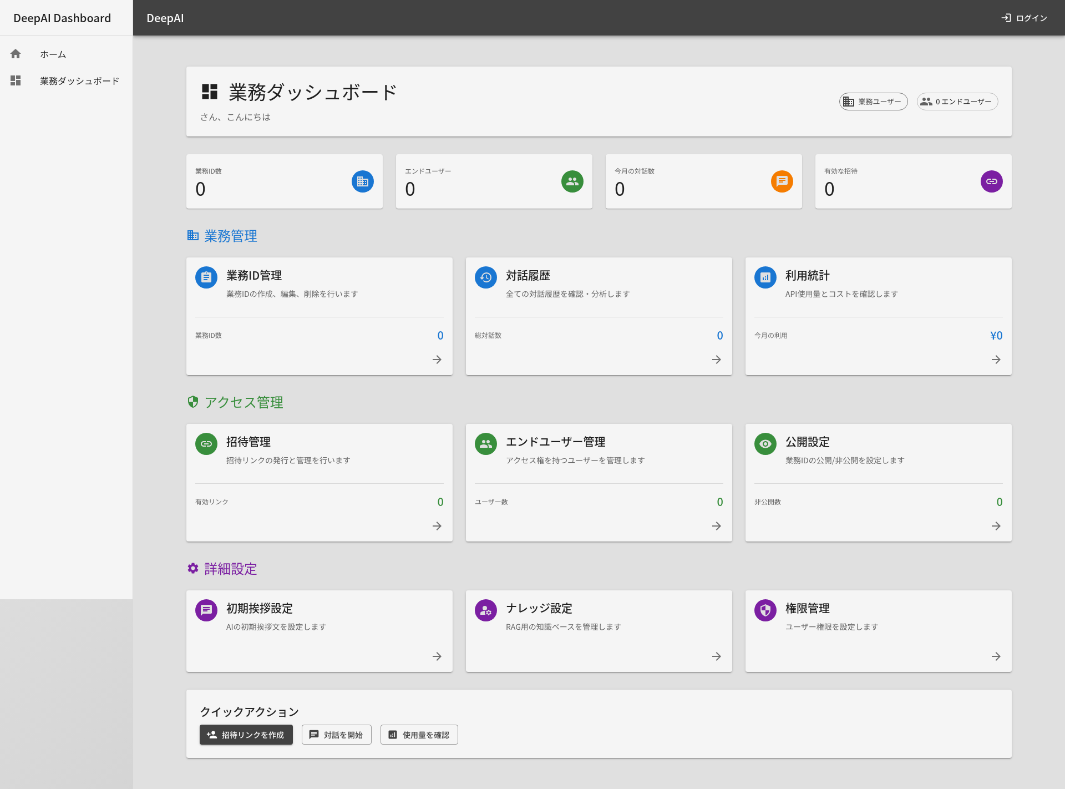Open the ホーム sidebar menu item
The width and height of the screenshot is (1065, 789).
pos(66,54)
